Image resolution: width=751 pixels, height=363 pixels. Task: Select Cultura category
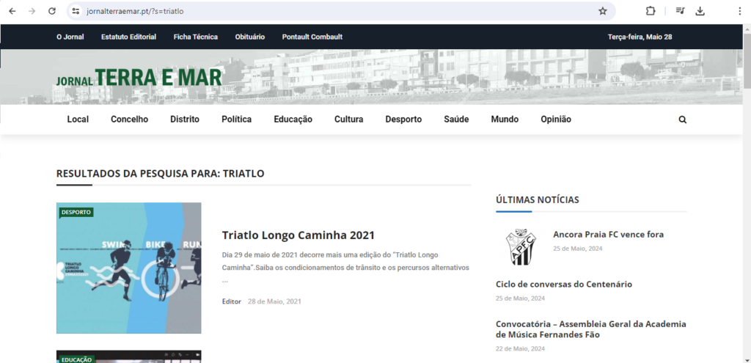pos(348,120)
